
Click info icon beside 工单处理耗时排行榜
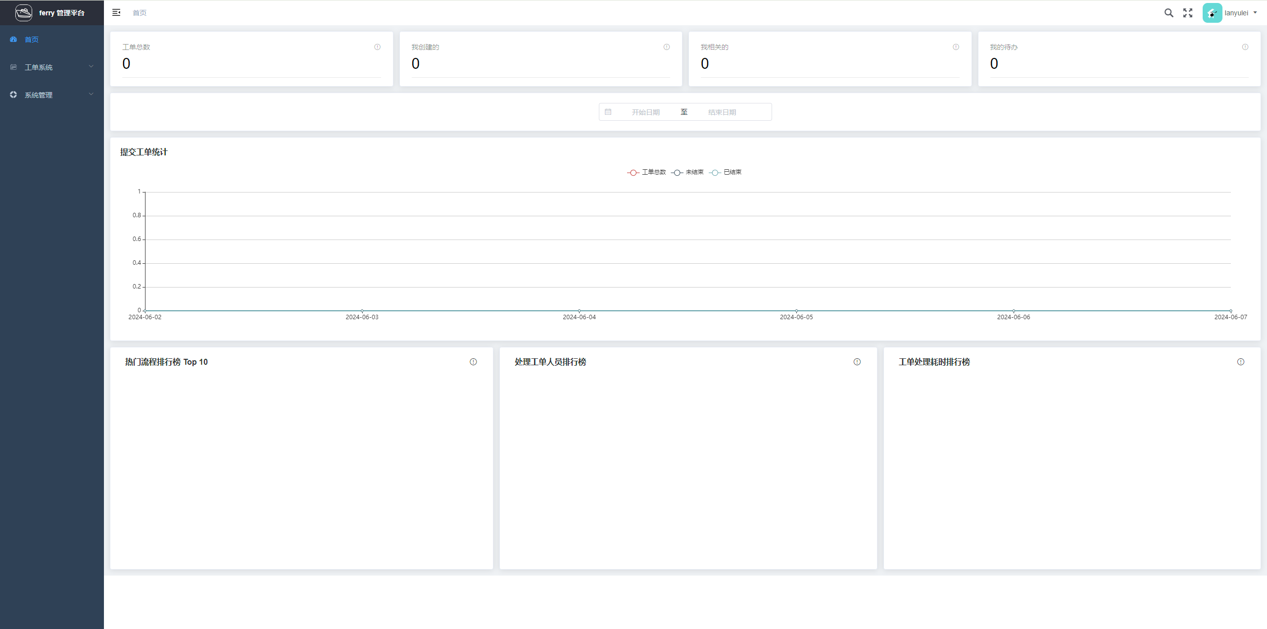click(1240, 362)
